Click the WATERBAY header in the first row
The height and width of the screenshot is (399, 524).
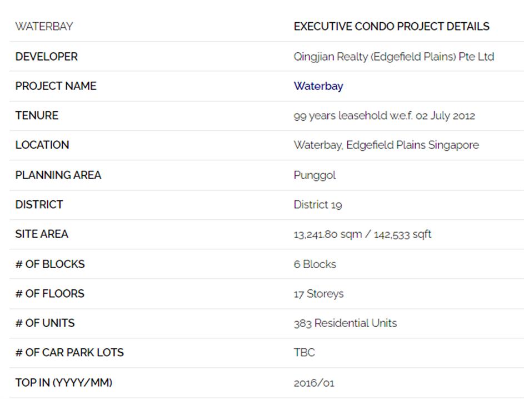[44, 27]
